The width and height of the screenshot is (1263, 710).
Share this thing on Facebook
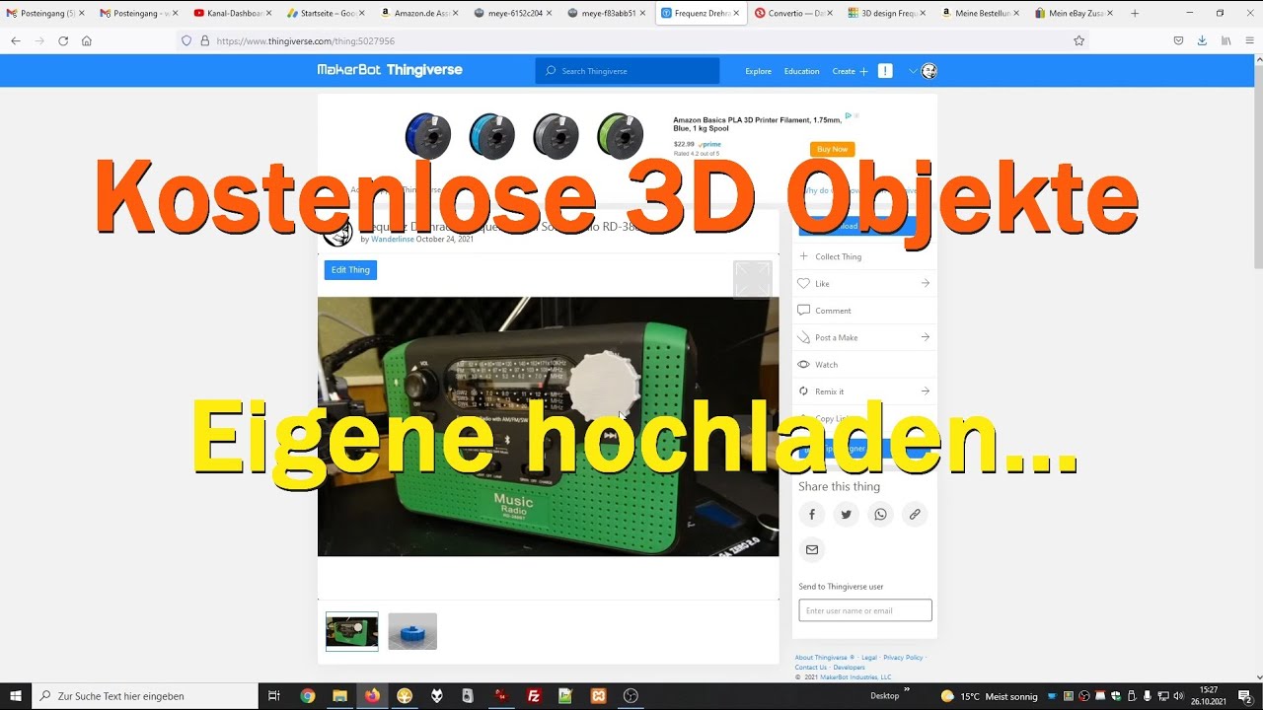[812, 515]
